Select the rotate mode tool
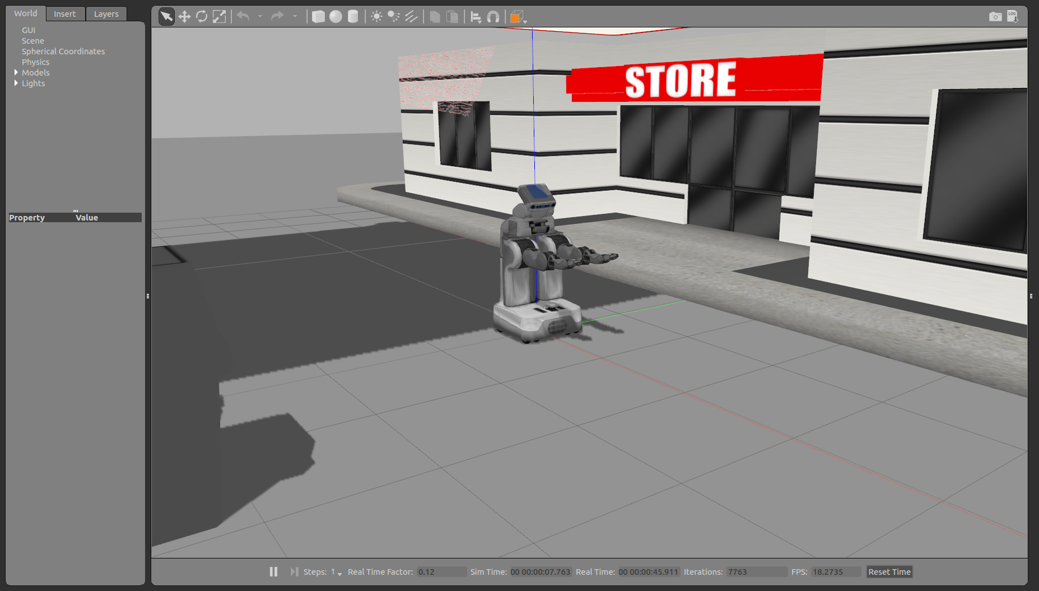1039x591 pixels. point(202,17)
